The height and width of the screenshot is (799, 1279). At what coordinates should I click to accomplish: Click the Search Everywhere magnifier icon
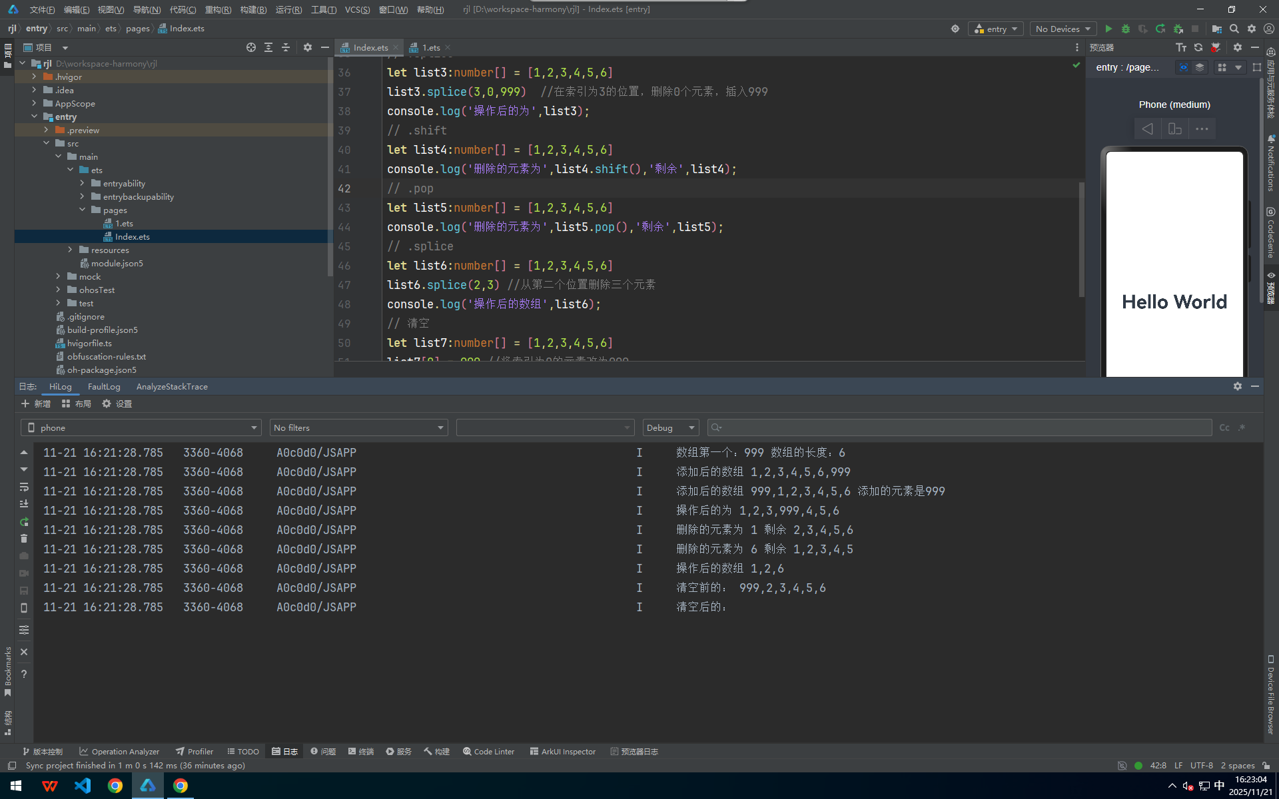coord(1234,29)
